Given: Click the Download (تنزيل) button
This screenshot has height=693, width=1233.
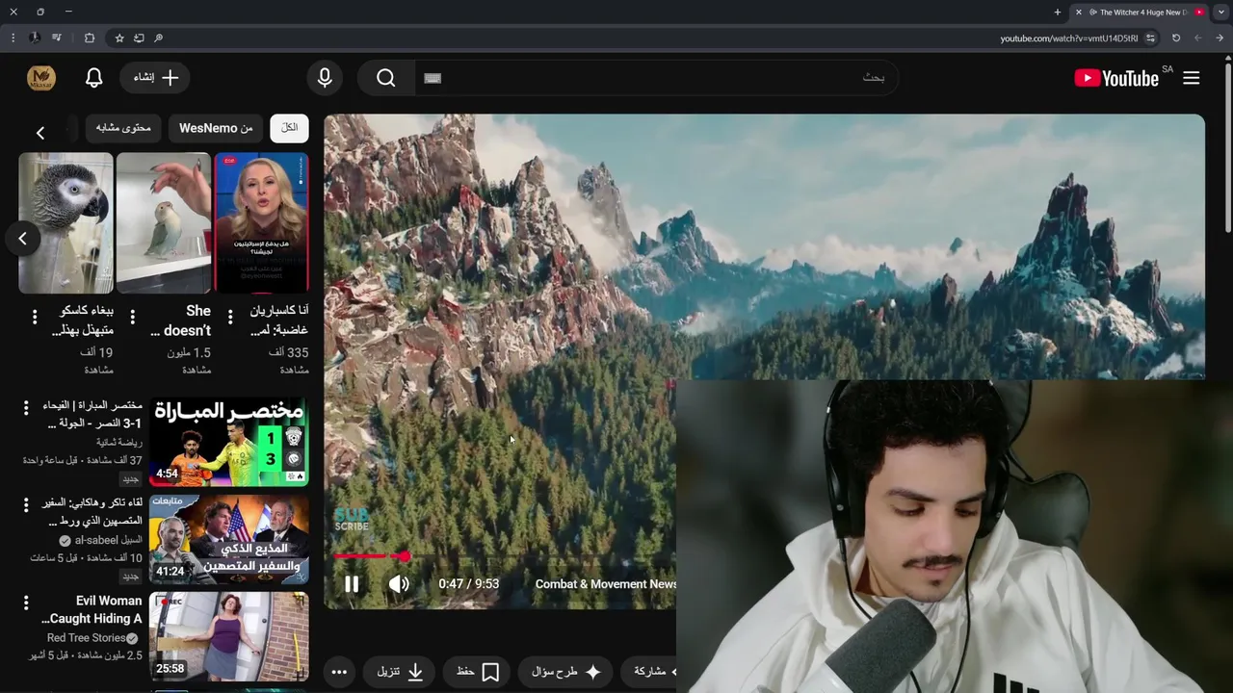Looking at the screenshot, I should click(x=399, y=672).
